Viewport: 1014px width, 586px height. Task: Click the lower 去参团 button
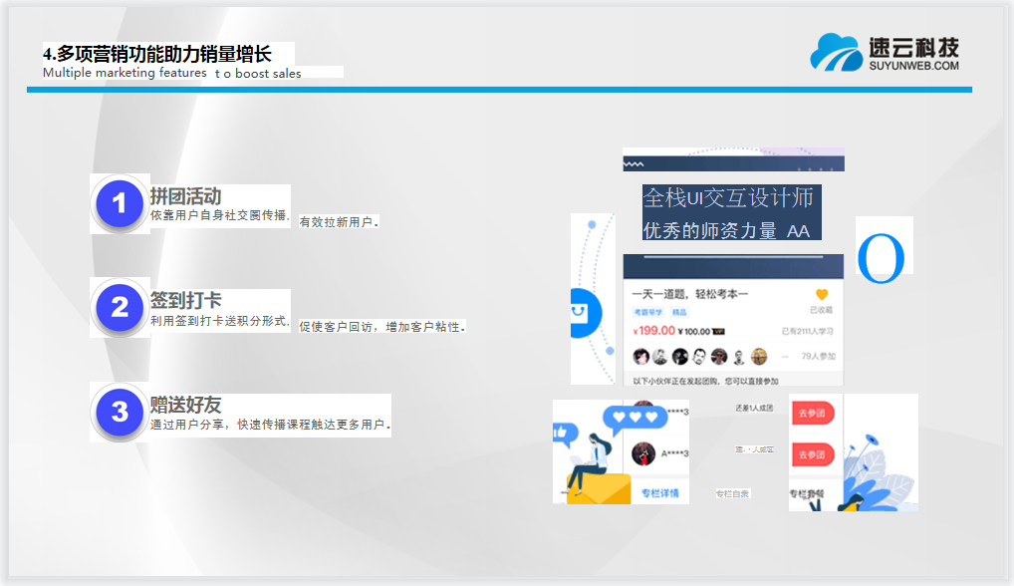click(x=811, y=455)
